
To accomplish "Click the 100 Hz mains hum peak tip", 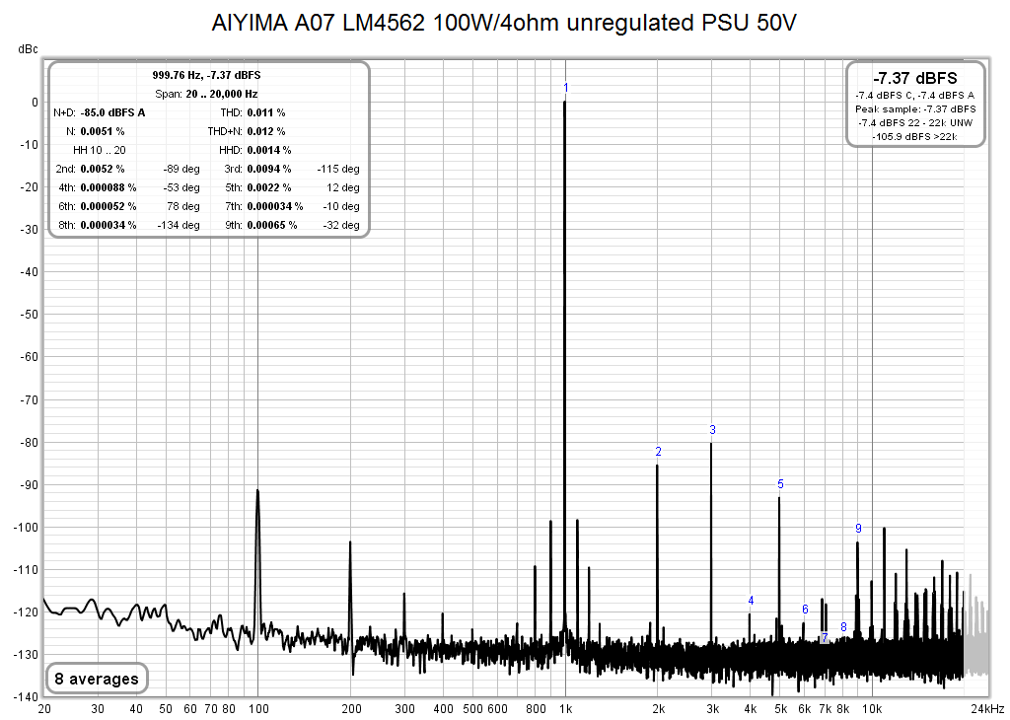I will pos(257,491).
